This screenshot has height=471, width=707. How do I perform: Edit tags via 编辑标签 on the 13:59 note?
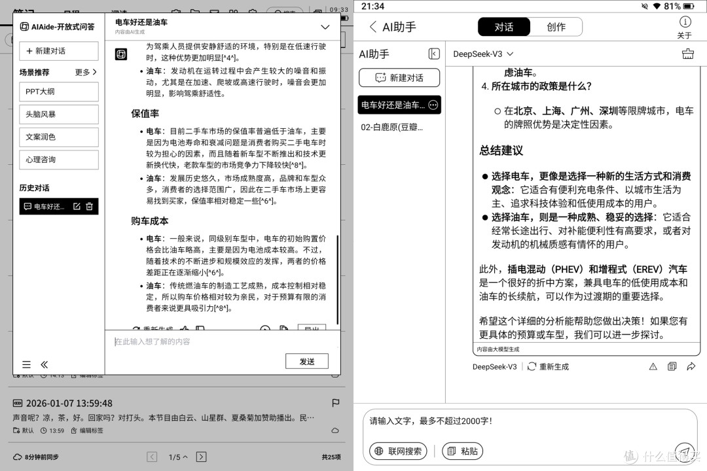tap(87, 430)
